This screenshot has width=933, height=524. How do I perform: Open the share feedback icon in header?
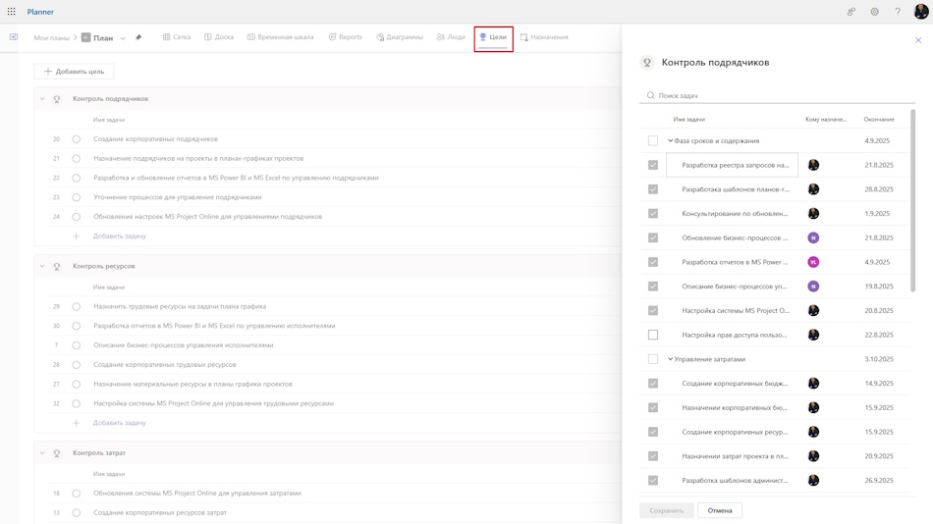pos(851,12)
